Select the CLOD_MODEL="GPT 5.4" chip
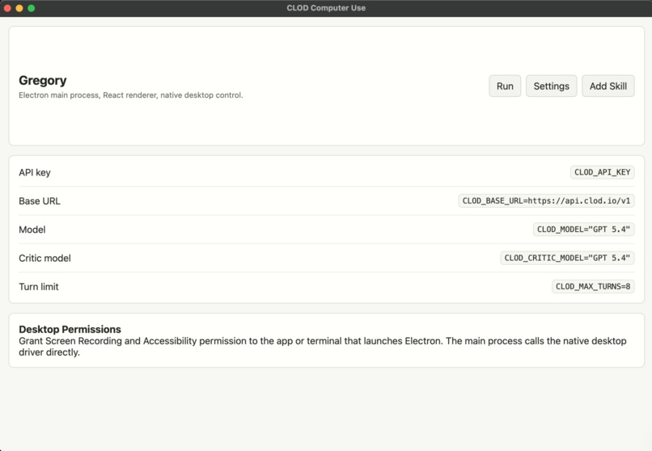652x451 pixels. click(583, 230)
